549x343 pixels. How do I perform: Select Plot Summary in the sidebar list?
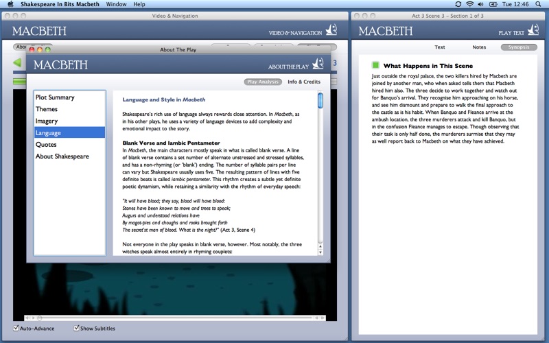point(70,97)
